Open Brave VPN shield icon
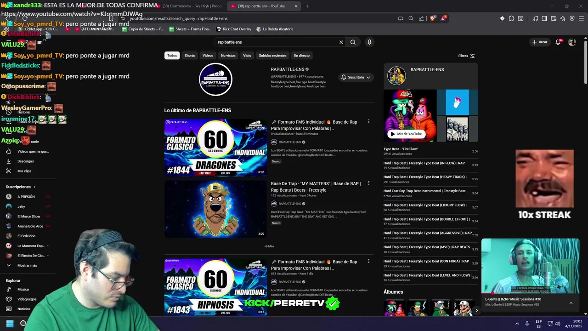This screenshot has height=331, width=588. [572, 18]
